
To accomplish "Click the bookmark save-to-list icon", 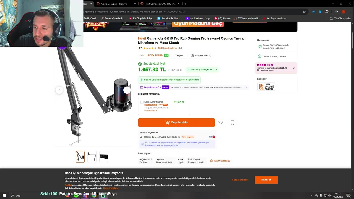I will (x=233, y=122).
